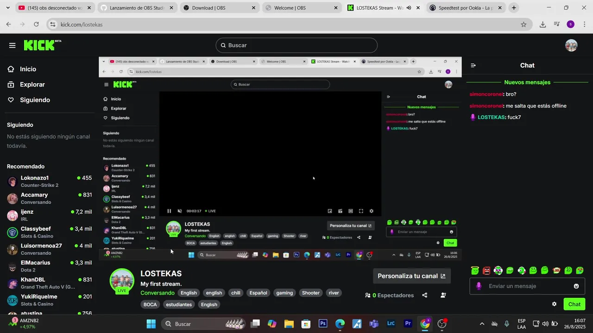Open recommended channel Accamary
This screenshot has width=593, height=333.
click(49, 198)
